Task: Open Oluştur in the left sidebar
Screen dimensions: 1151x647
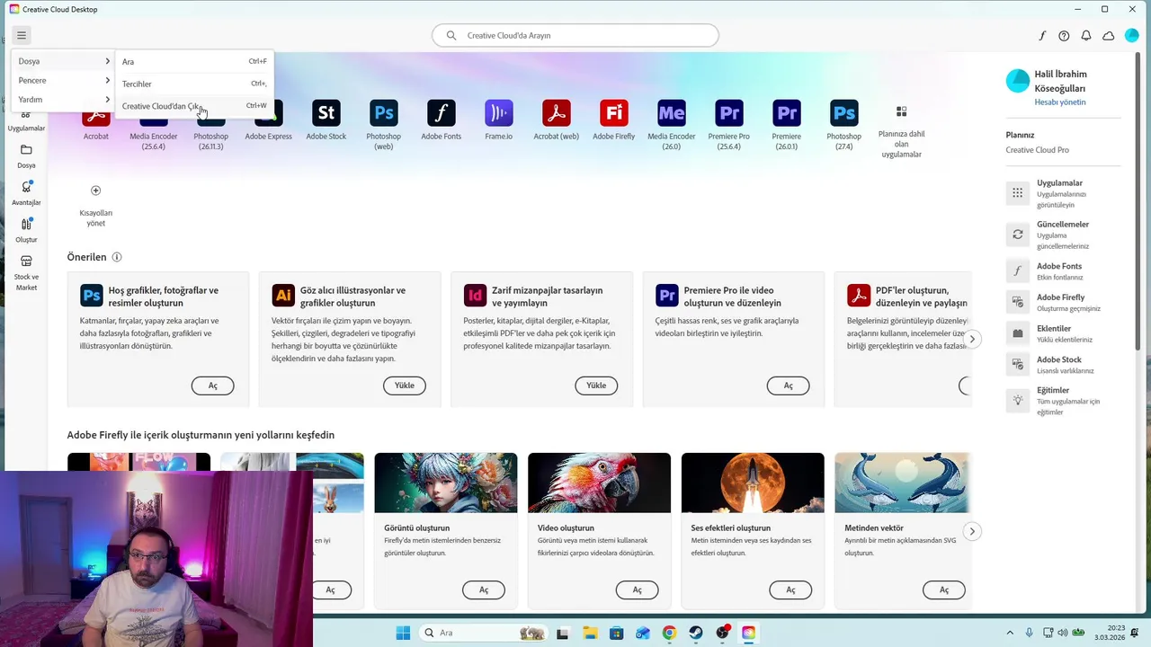Action: pos(26,230)
